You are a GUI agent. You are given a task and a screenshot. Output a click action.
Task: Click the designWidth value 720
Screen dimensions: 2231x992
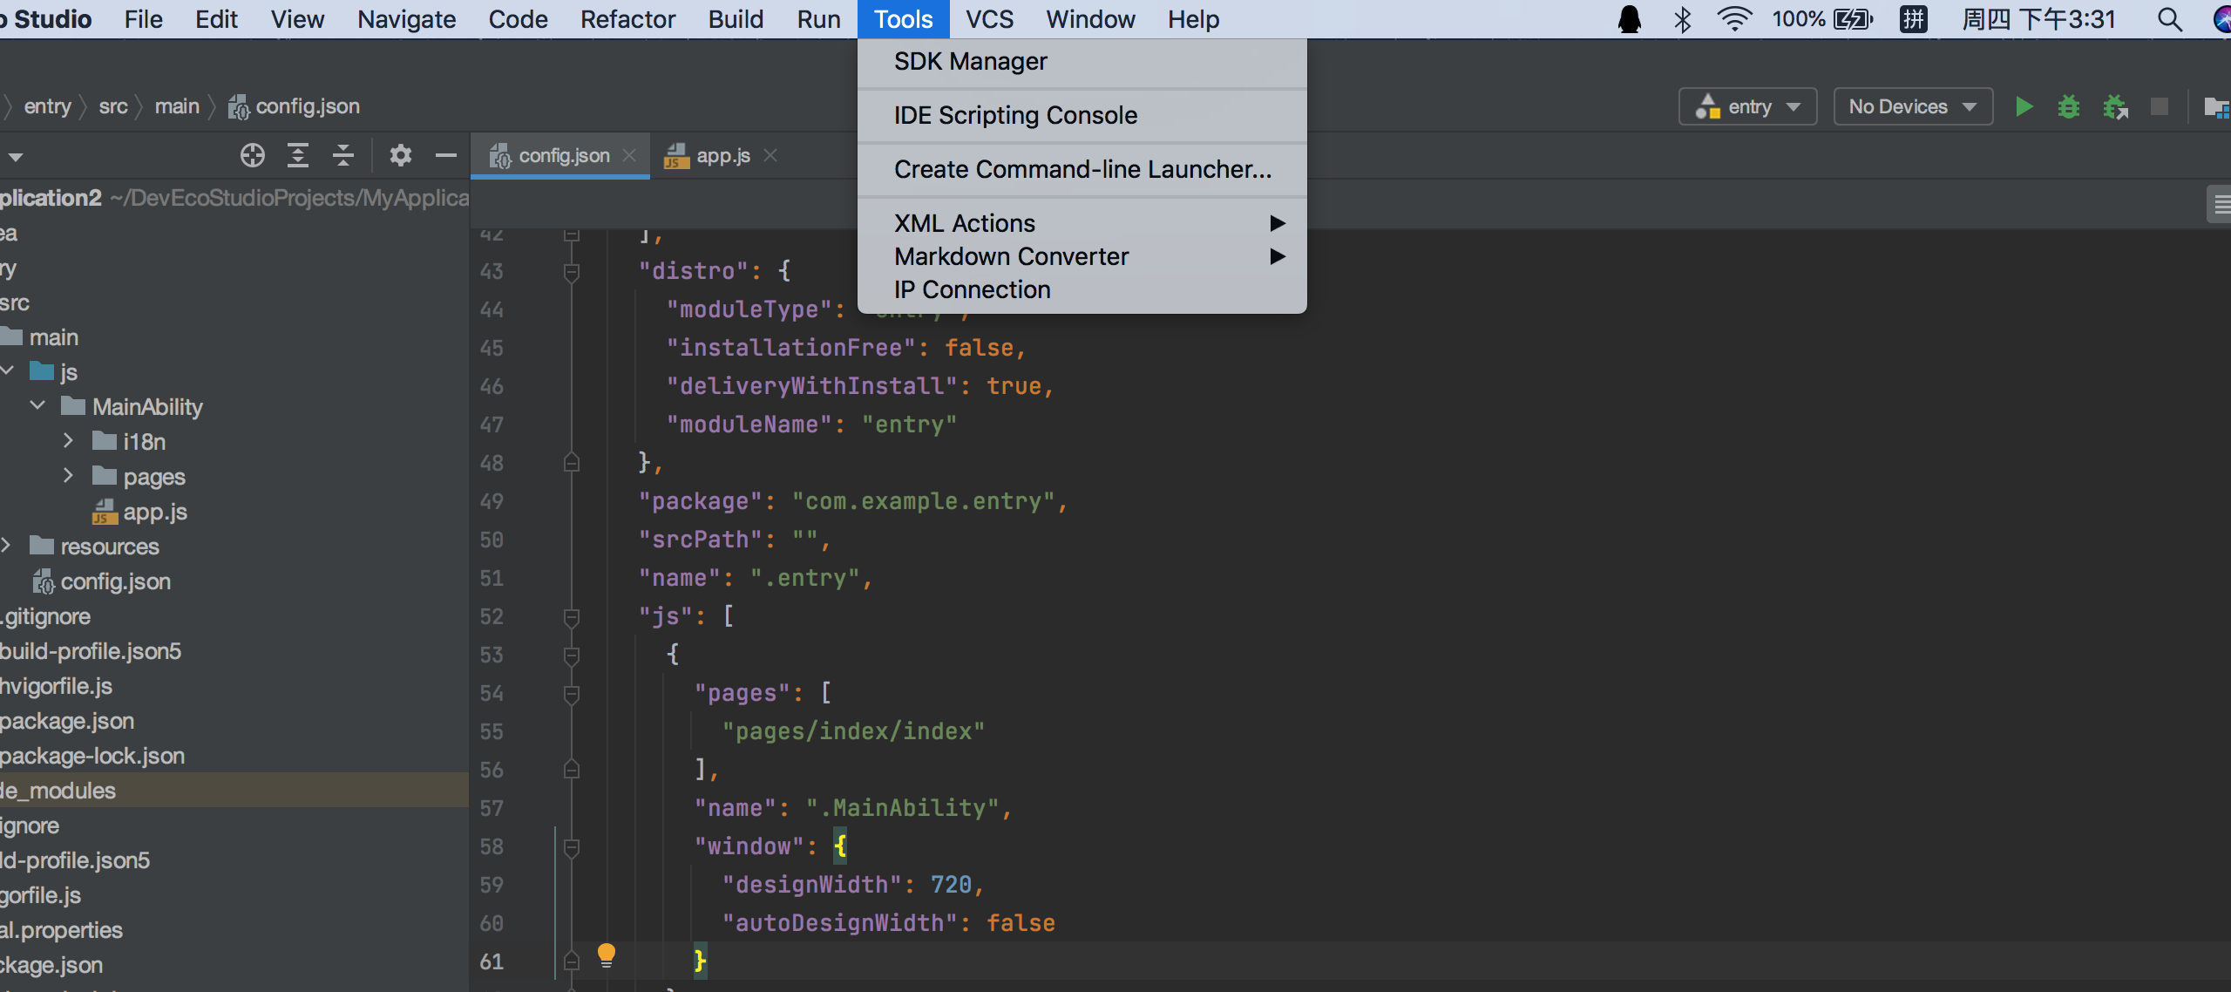(951, 885)
